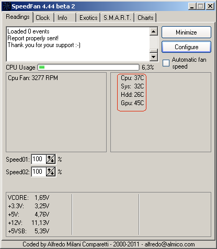Click the log scroll down arrow
The image size is (217, 249).
tap(154, 56)
